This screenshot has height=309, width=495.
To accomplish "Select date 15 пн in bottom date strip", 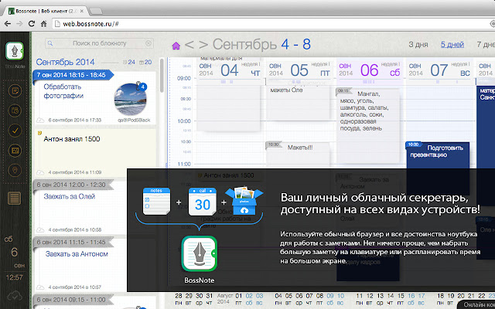I will pyautogui.click(x=401, y=299).
